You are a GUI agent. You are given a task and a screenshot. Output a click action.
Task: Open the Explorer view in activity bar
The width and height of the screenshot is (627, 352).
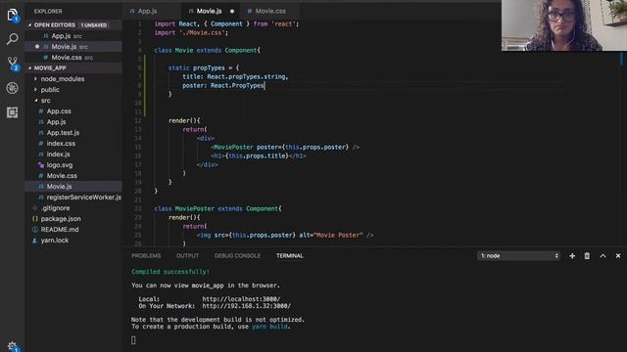(x=12, y=16)
